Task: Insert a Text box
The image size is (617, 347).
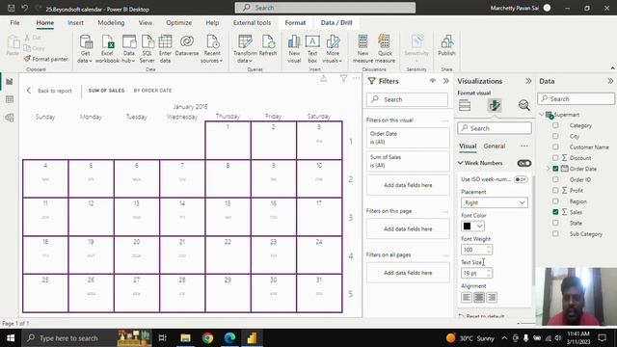Action: point(312,49)
